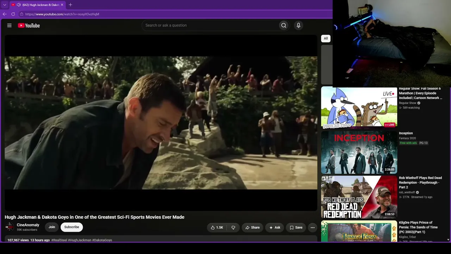This screenshot has height=254, width=451.
Task: Start voice search with the microphone
Action: tap(298, 25)
